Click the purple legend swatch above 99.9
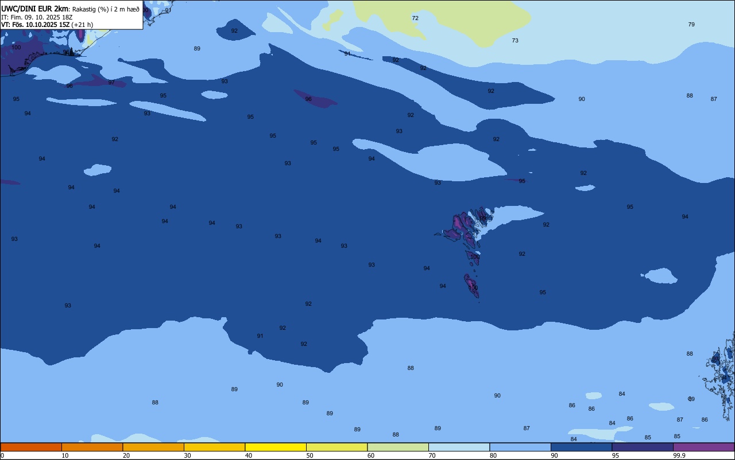This screenshot has width=735, height=460. [703, 447]
